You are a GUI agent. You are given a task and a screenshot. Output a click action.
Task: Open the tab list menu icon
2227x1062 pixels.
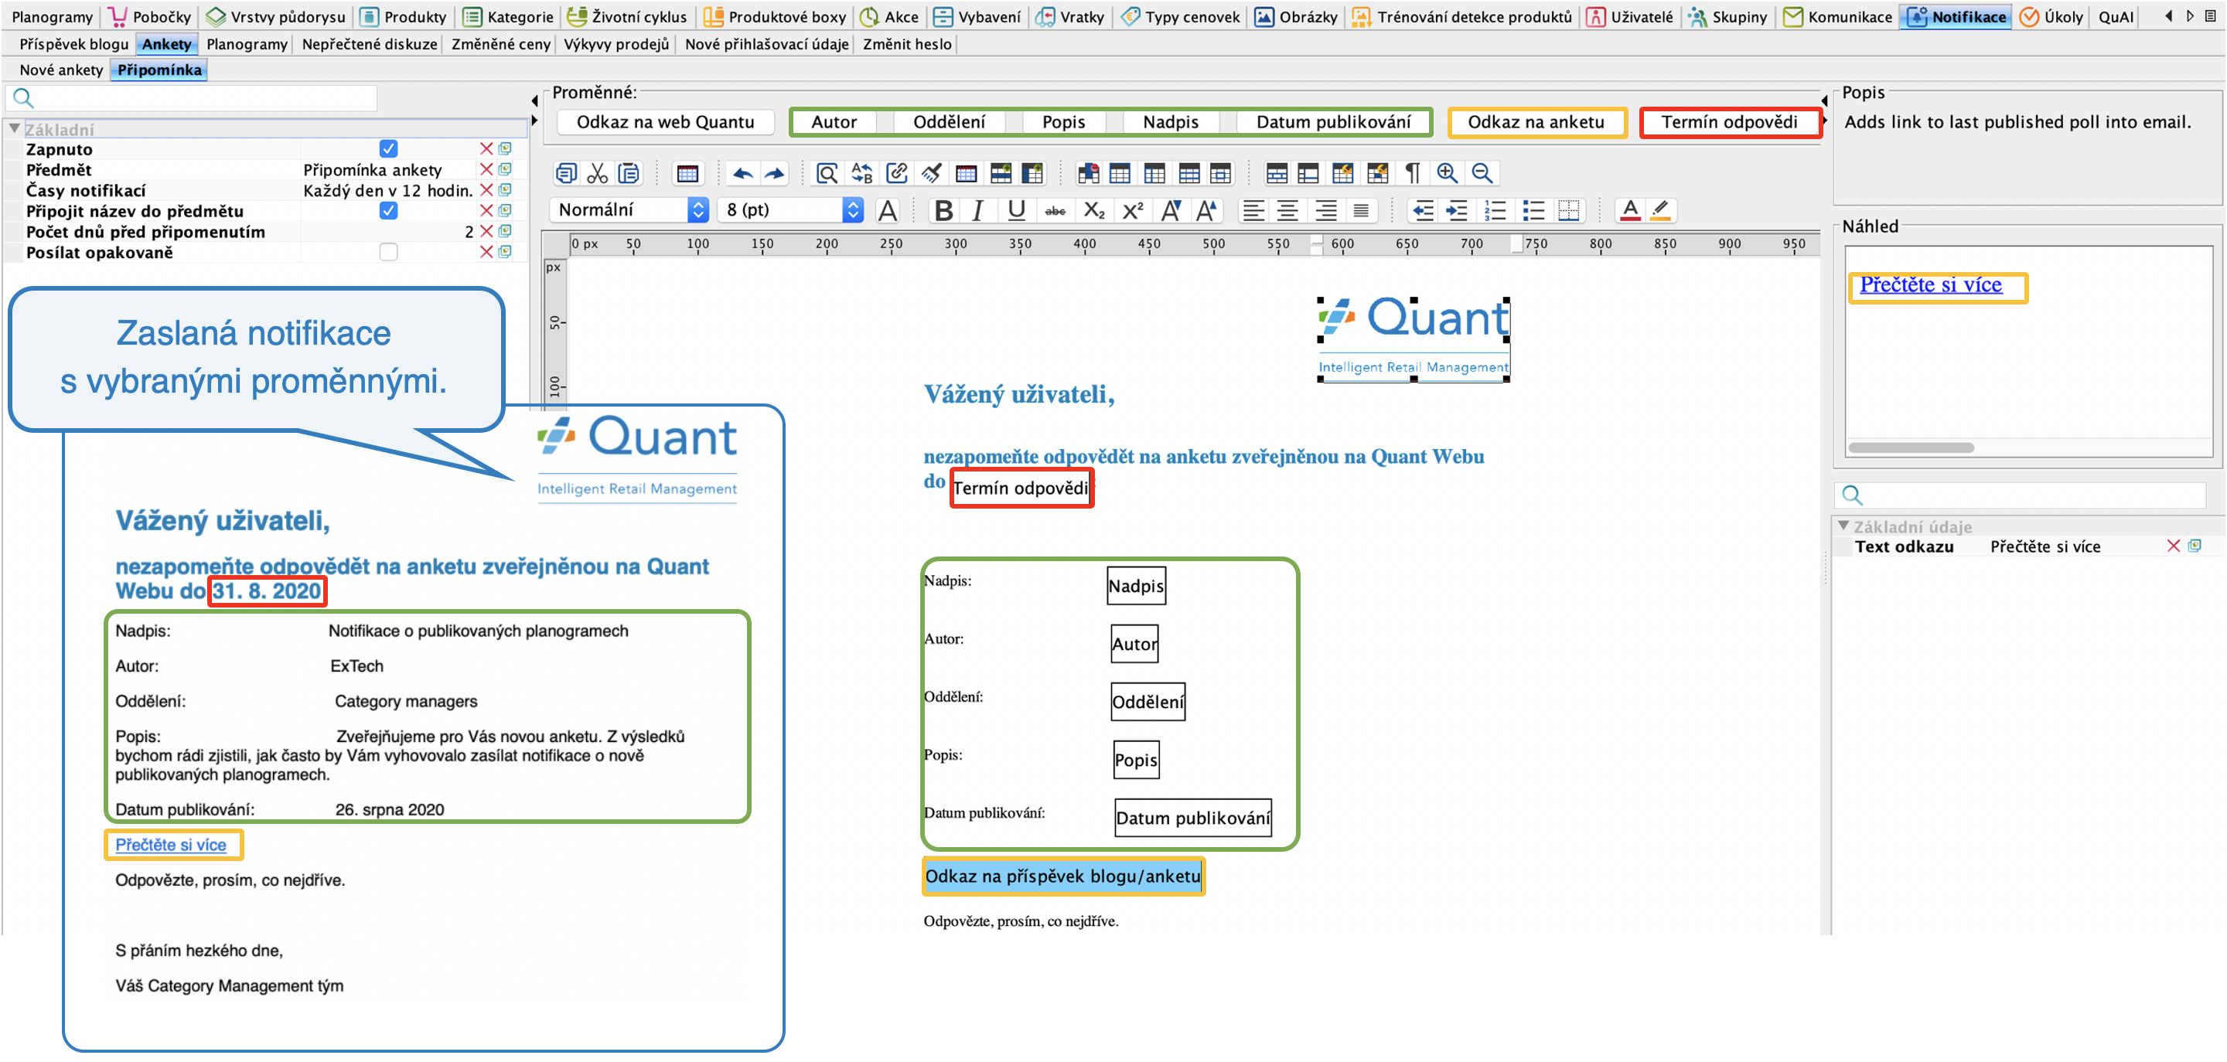click(2211, 15)
